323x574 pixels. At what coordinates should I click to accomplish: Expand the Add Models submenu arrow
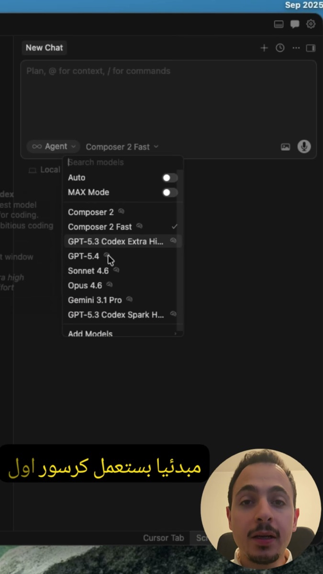[175, 334]
